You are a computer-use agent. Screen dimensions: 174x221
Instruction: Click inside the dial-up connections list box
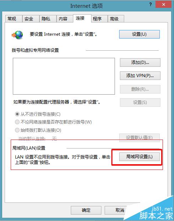tap(64, 76)
